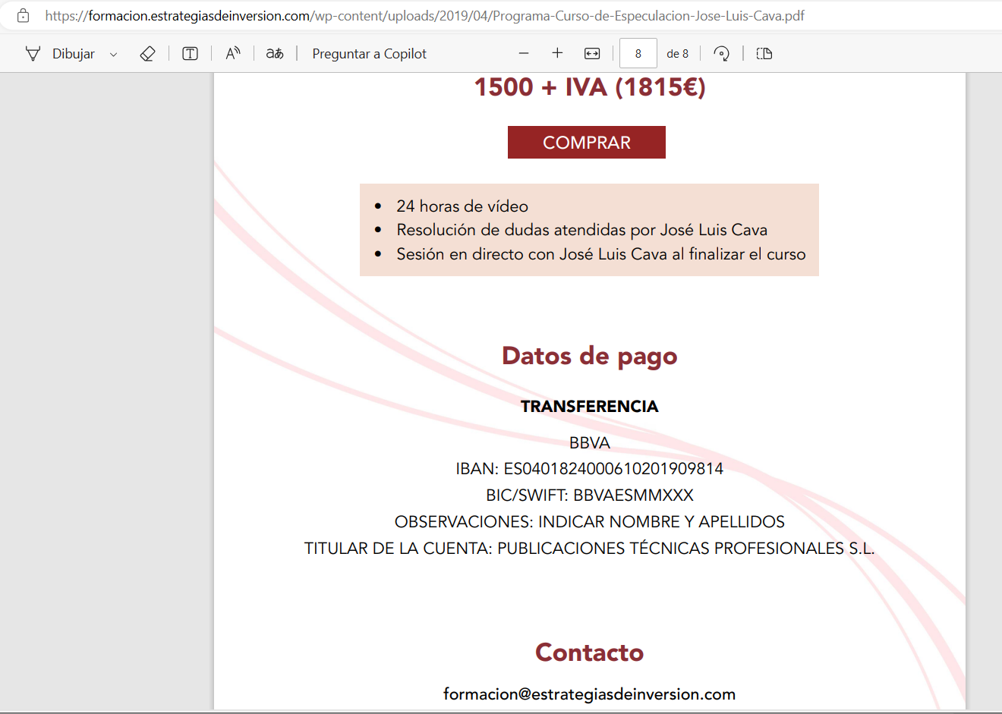Click the fit to width icon

point(592,53)
